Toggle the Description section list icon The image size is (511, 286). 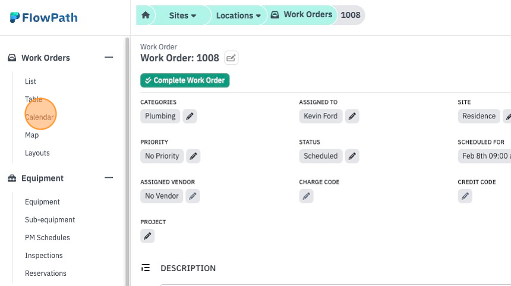point(146,268)
